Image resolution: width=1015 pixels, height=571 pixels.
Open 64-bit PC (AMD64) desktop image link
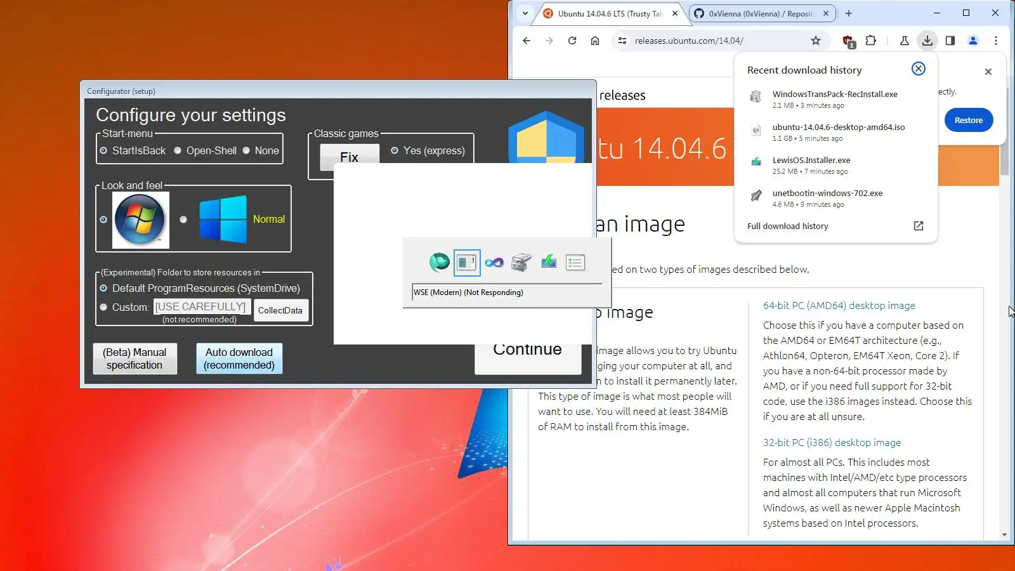point(839,305)
